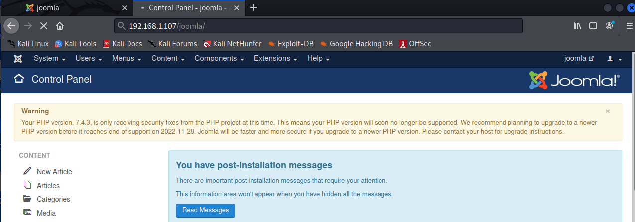Stop loading the page
Viewport: 635px width, 222px height.
(x=44, y=26)
